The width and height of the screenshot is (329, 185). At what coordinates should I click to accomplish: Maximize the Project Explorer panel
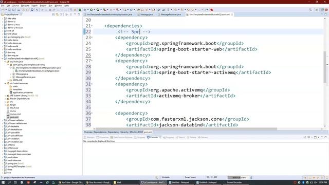[x=79, y=14]
